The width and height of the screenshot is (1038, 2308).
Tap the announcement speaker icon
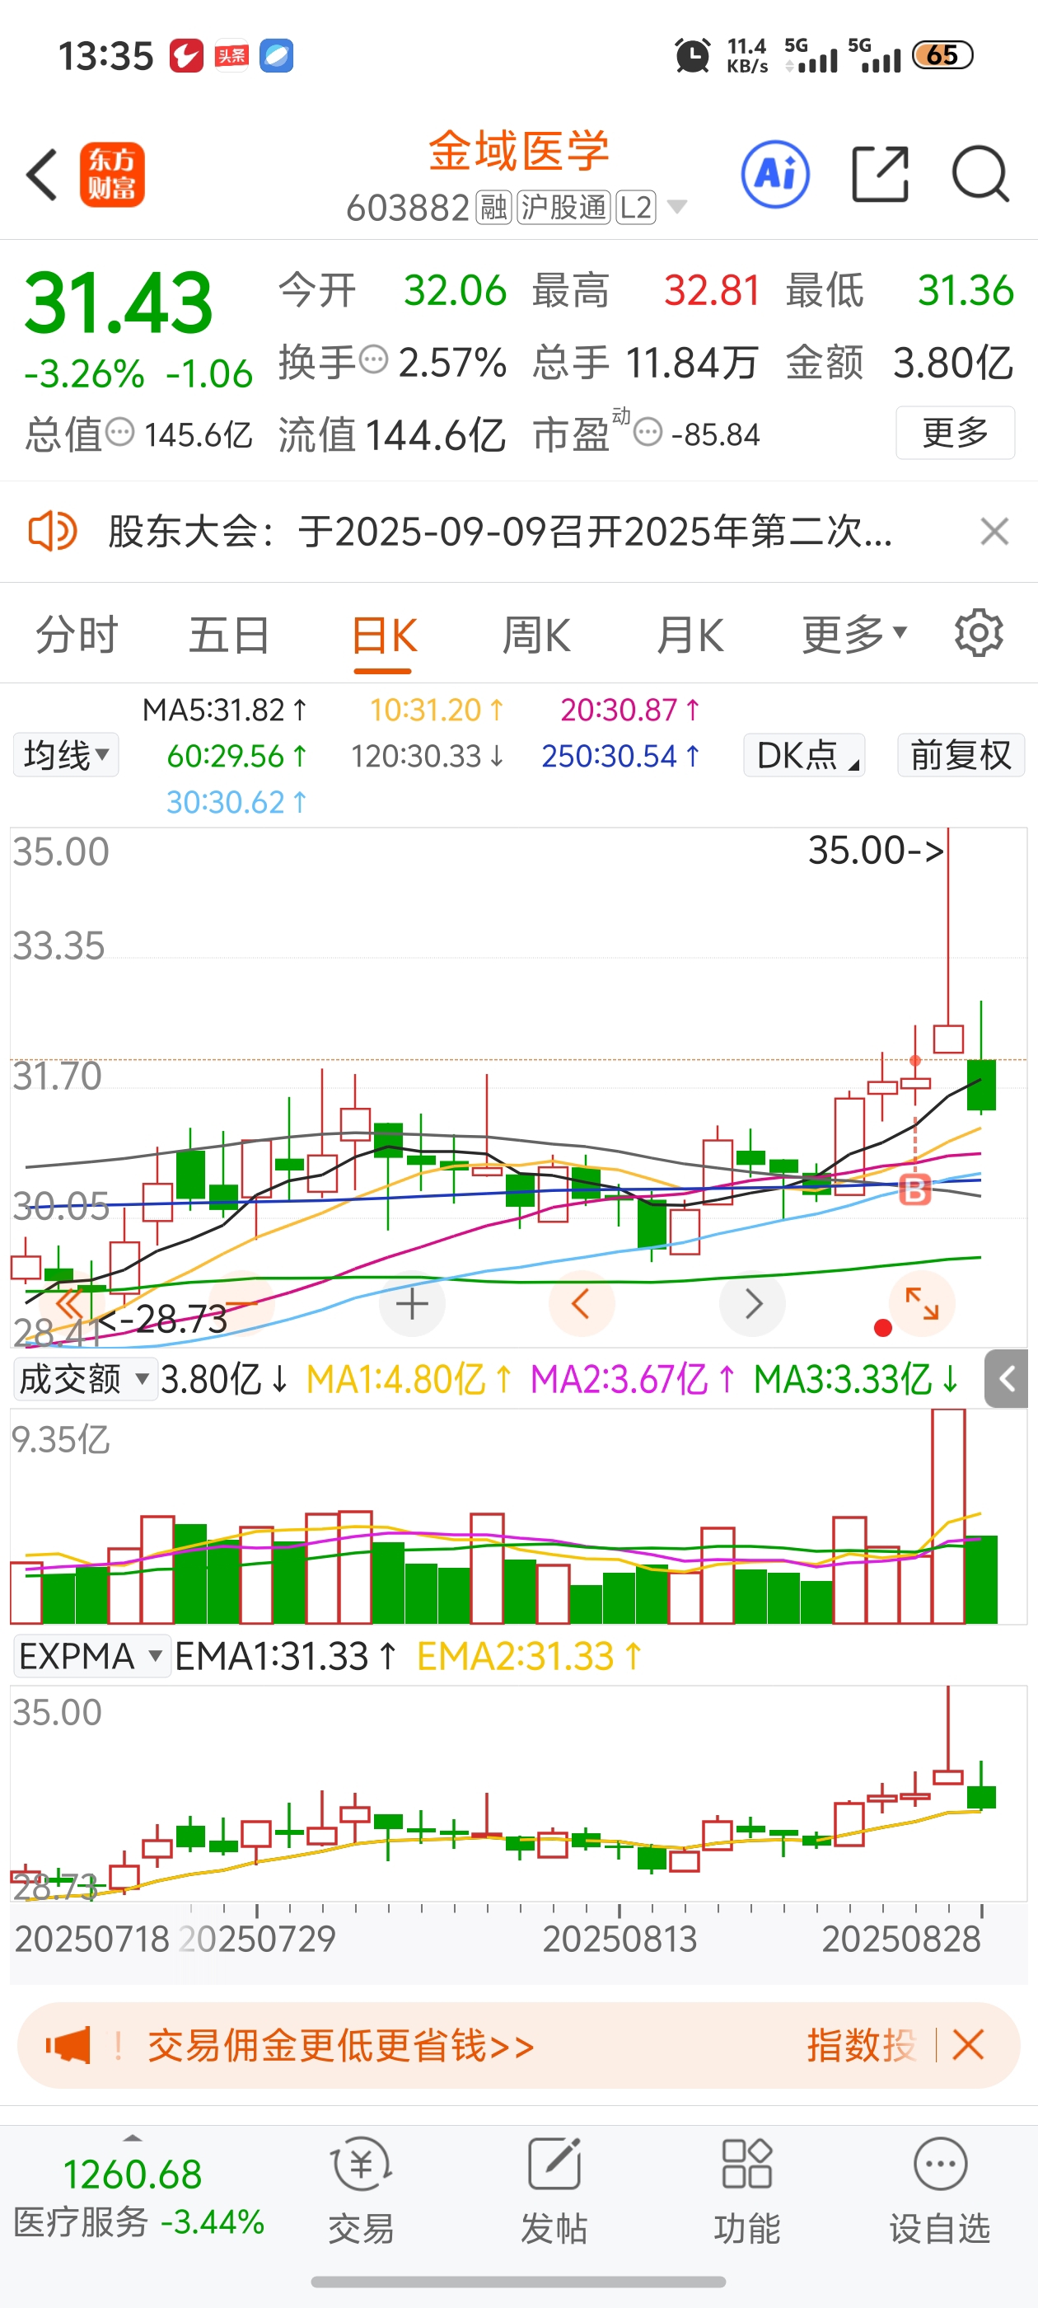[52, 532]
